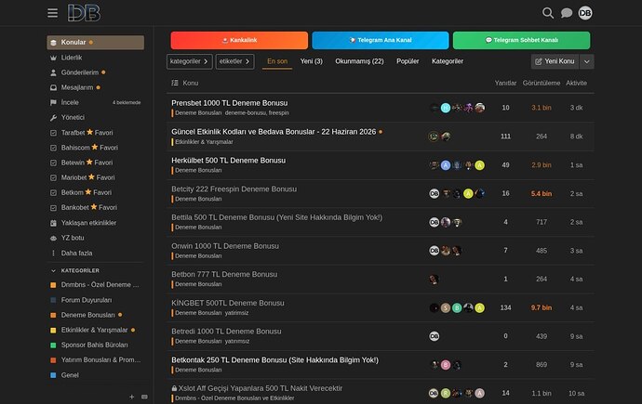Select orange Drmbns category swatch

[53, 285]
